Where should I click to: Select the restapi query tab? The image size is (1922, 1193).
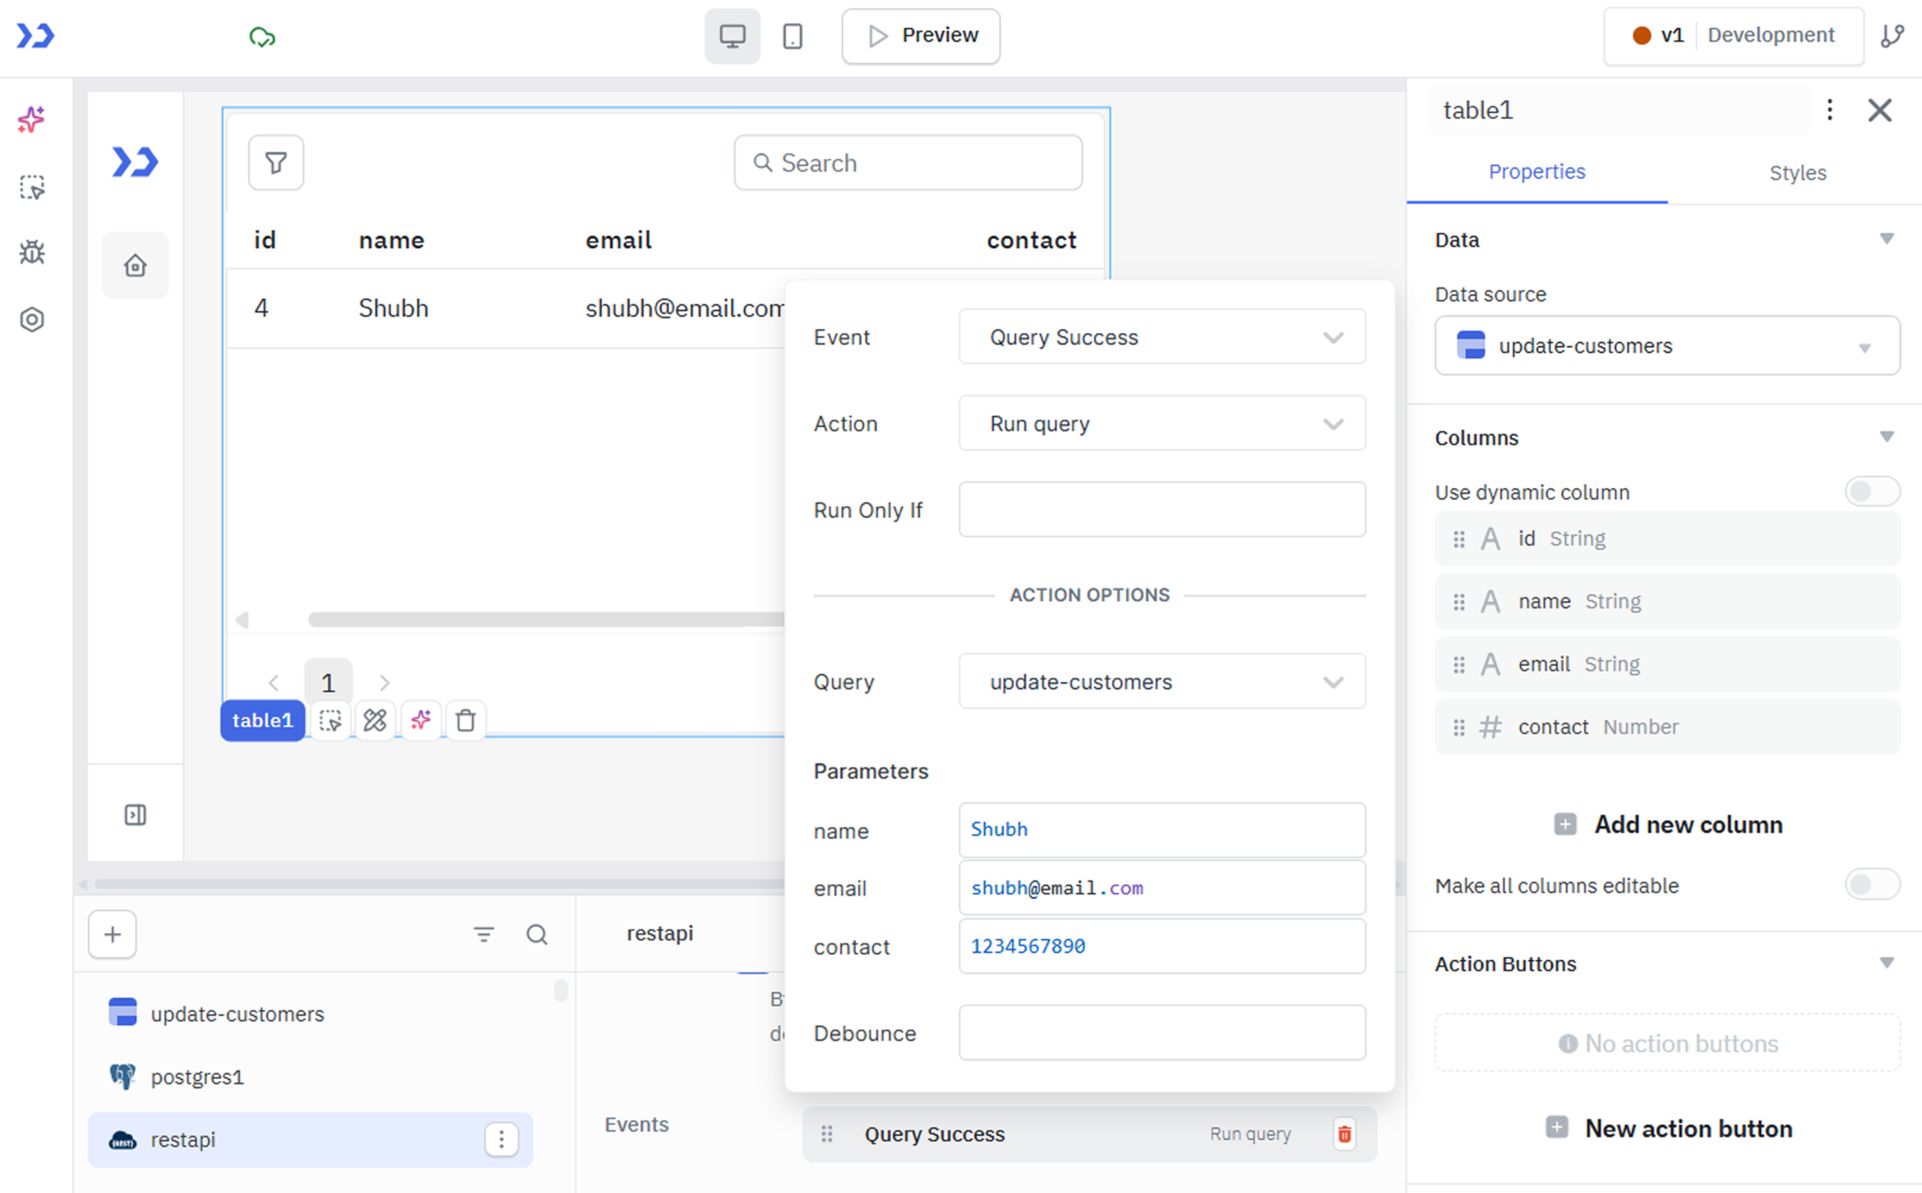point(660,933)
